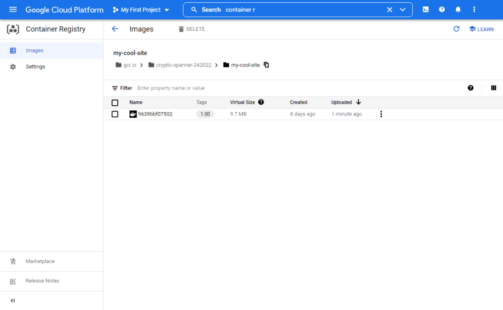This screenshot has width=503, height=310.
Task: Click the DELETE button
Action: [x=191, y=29]
